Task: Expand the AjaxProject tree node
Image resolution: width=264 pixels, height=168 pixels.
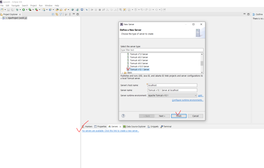Action: coord(1,18)
